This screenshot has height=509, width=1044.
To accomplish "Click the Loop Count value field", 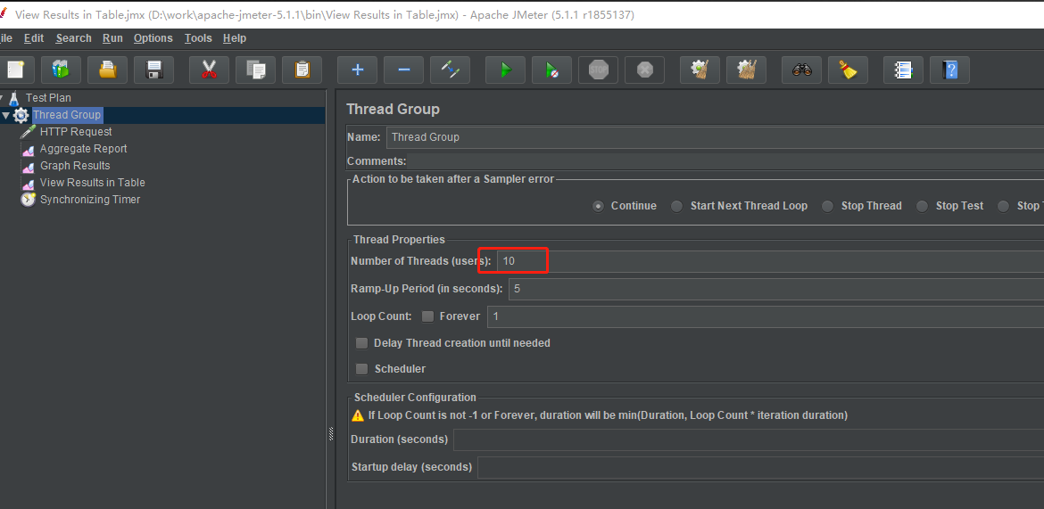I will point(766,316).
